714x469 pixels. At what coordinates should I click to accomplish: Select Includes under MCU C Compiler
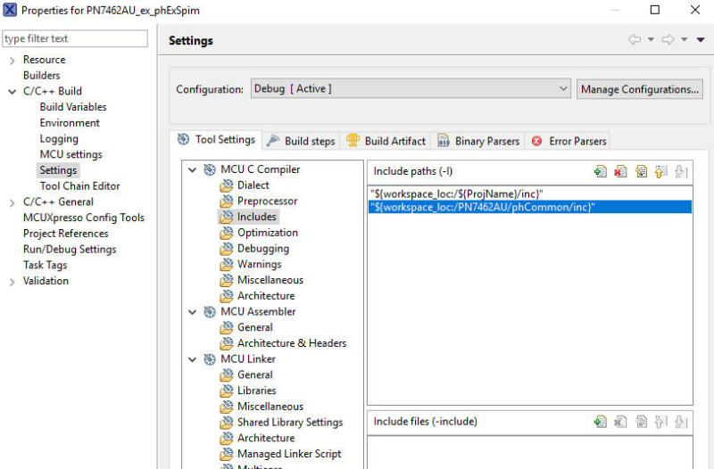click(x=256, y=217)
